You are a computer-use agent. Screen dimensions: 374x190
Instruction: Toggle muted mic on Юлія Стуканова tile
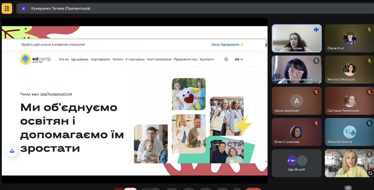[x=316, y=123]
